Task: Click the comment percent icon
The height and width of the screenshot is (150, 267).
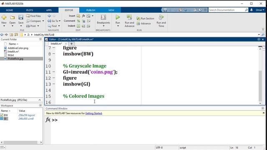Action: [x=78, y=21]
